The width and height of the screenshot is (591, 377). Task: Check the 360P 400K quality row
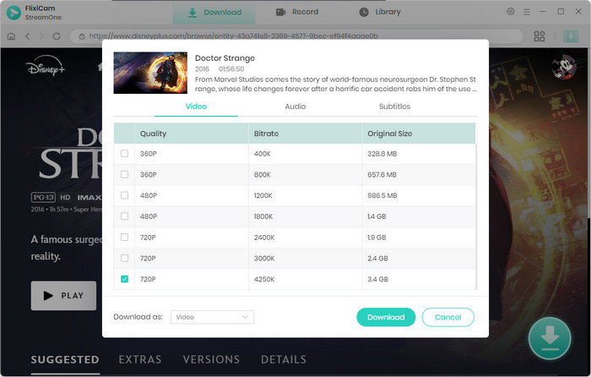pyautogui.click(x=124, y=154)
